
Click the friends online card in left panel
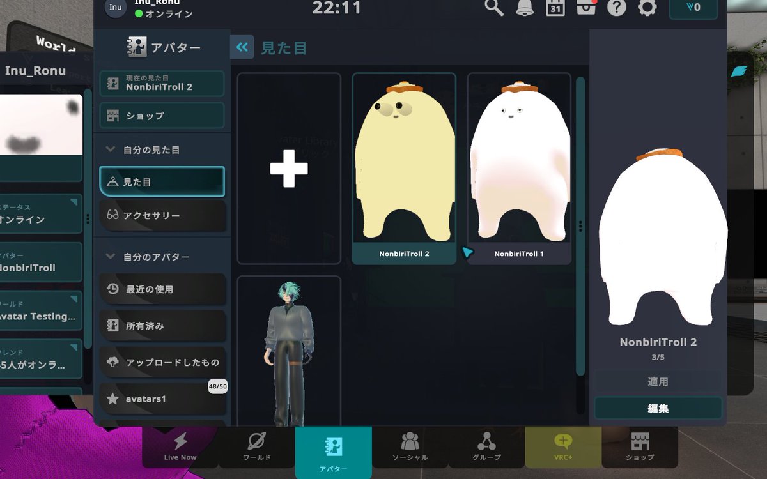[x=41, y=359]
